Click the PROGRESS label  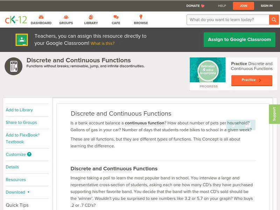[x=209, y=86]
